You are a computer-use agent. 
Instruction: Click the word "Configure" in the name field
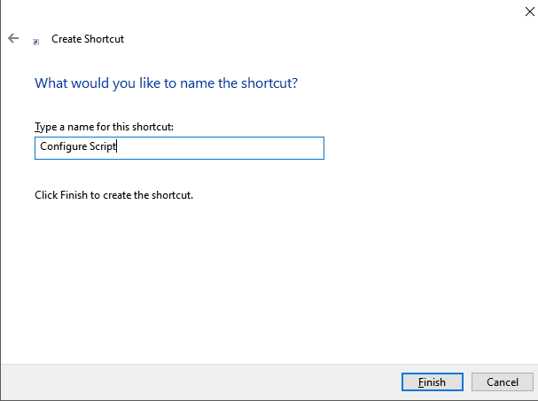click(x=63, y=148)
